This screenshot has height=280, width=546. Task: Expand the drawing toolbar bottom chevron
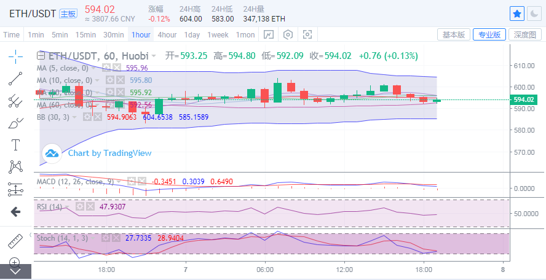tap(16, 271)
